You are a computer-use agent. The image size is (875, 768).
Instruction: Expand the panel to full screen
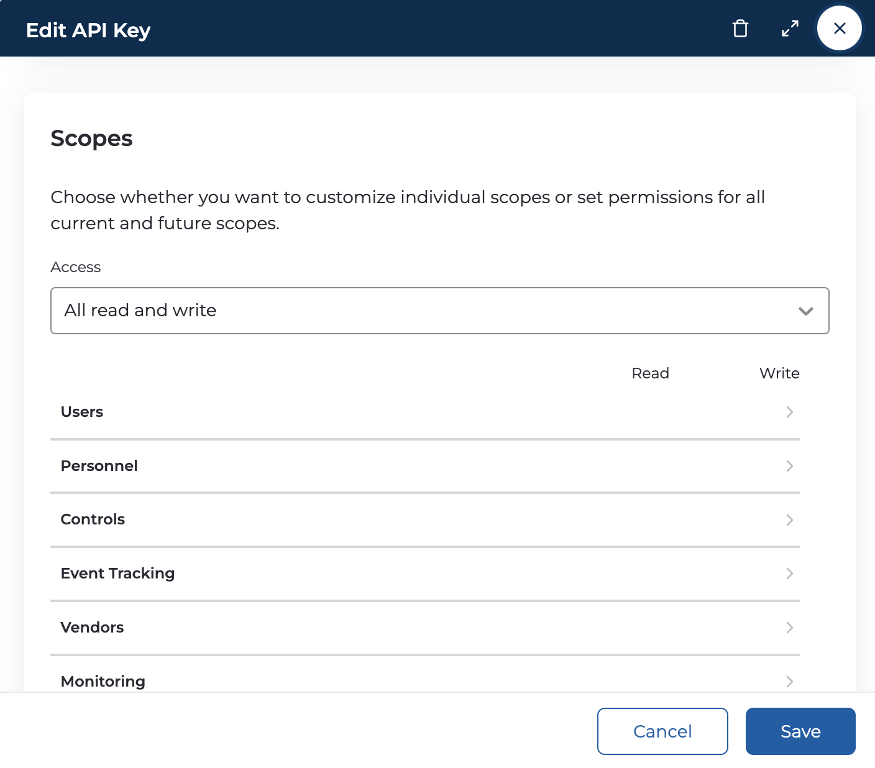pyautogui.click(x=790, y=29)
